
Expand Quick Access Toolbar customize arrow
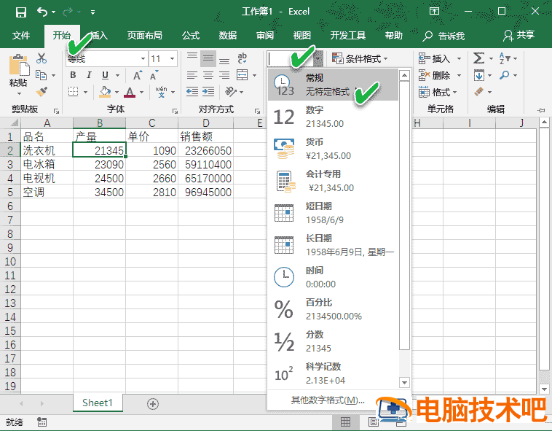(x=92, y=12)
